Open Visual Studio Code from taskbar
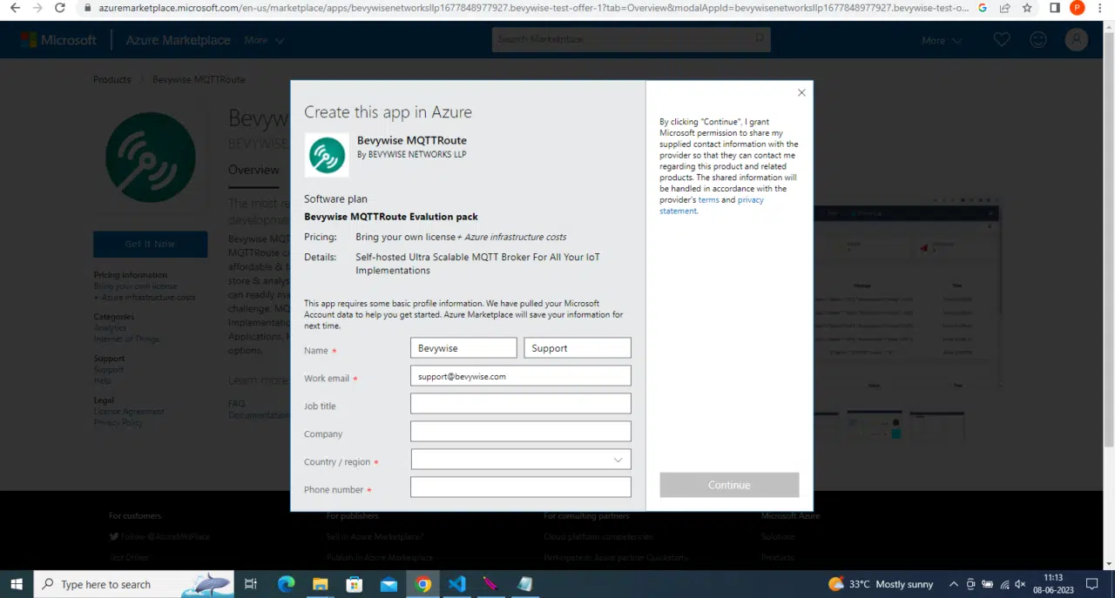The height and width of the screenshot is (598, 1115). 456,584
